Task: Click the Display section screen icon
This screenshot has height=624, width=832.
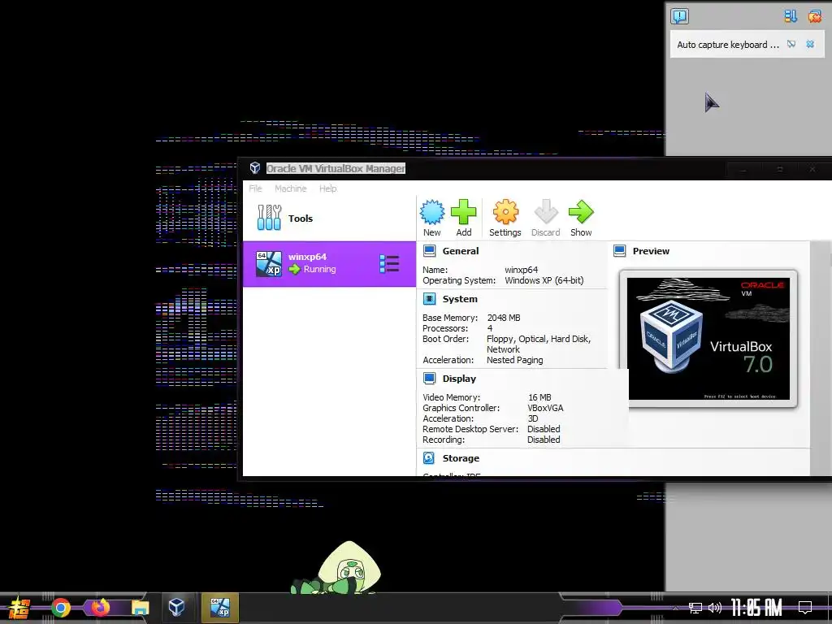Action: click(429, 379)
